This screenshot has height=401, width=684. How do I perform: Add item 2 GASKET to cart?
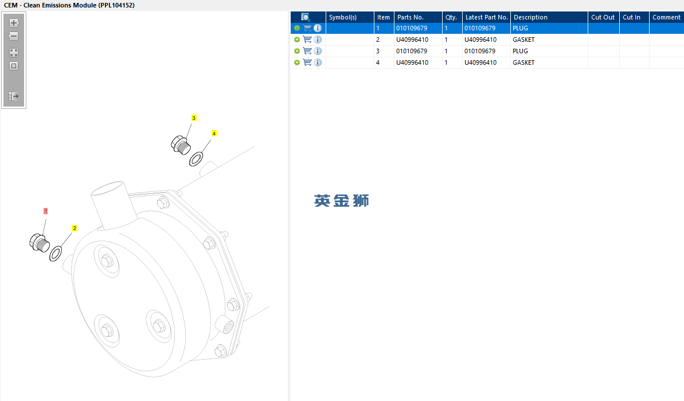click(307, 40)
